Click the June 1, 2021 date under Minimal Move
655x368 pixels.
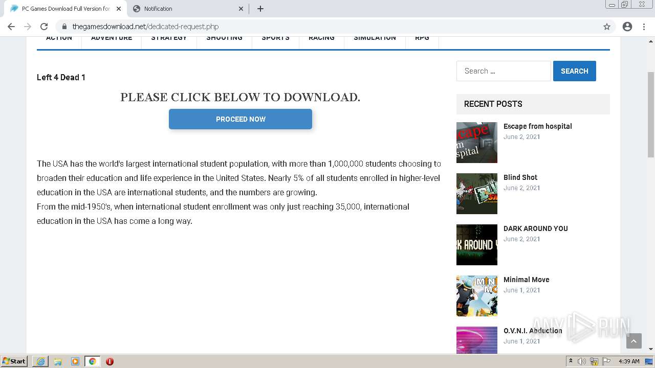click(x=522, y=290)
